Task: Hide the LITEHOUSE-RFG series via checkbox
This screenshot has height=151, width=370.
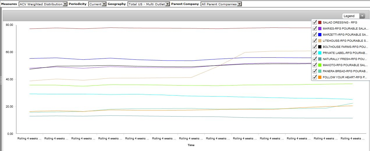Action: click(x=315, y=41)
